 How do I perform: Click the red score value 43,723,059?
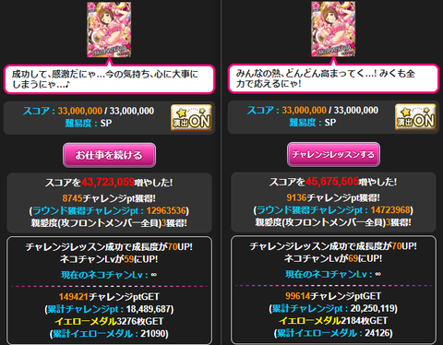[x=108, y=183]
